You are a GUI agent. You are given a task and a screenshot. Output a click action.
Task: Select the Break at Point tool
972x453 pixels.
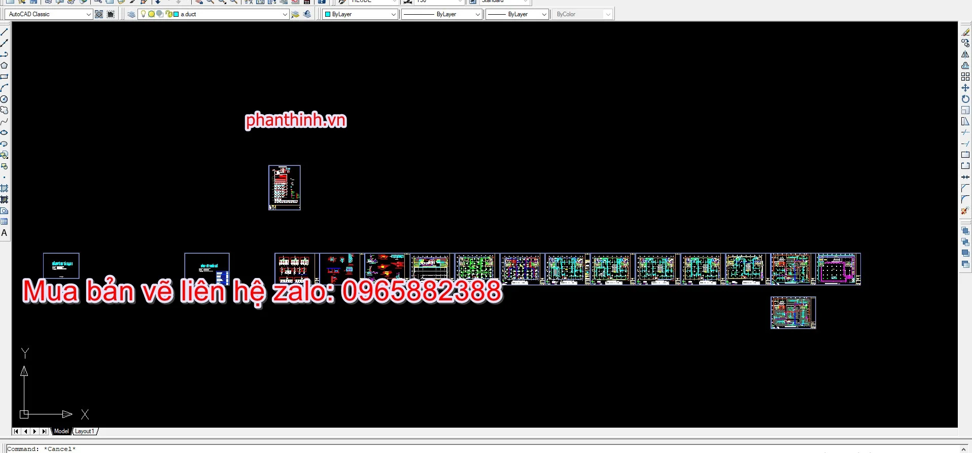coord(965,155)
